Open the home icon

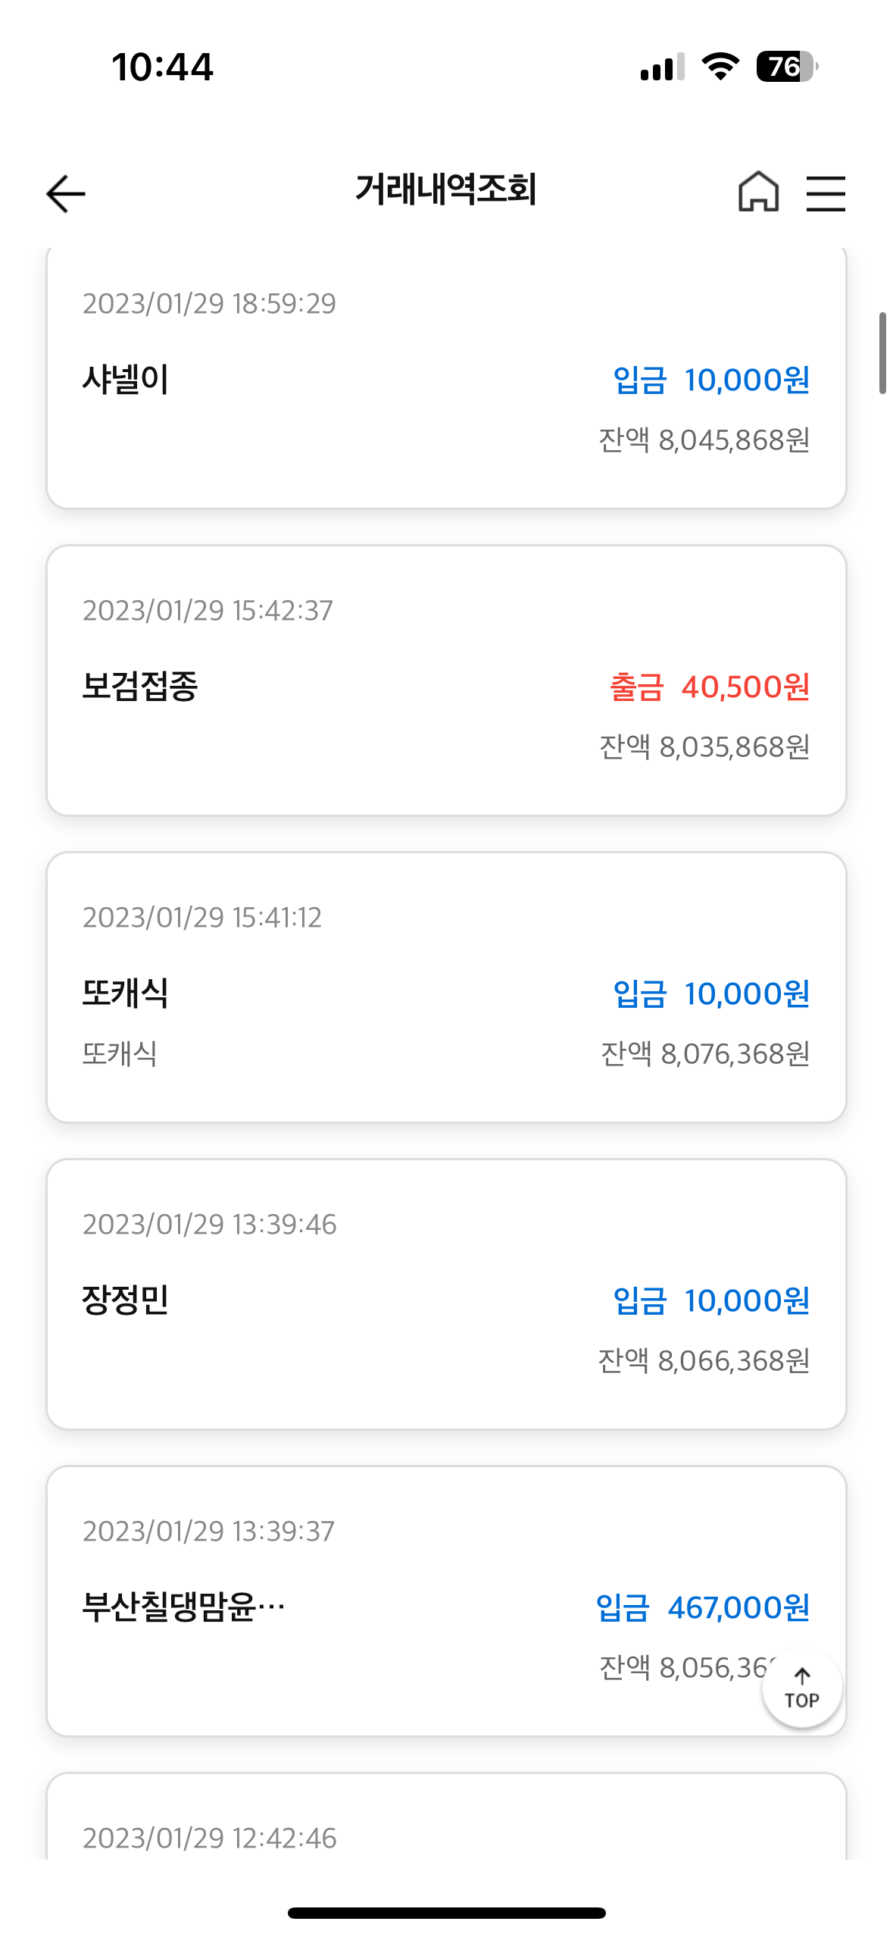click(x=758, y=191)
